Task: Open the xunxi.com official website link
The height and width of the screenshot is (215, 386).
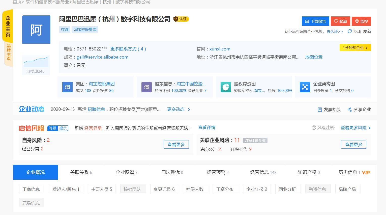Action: point(220,49)
